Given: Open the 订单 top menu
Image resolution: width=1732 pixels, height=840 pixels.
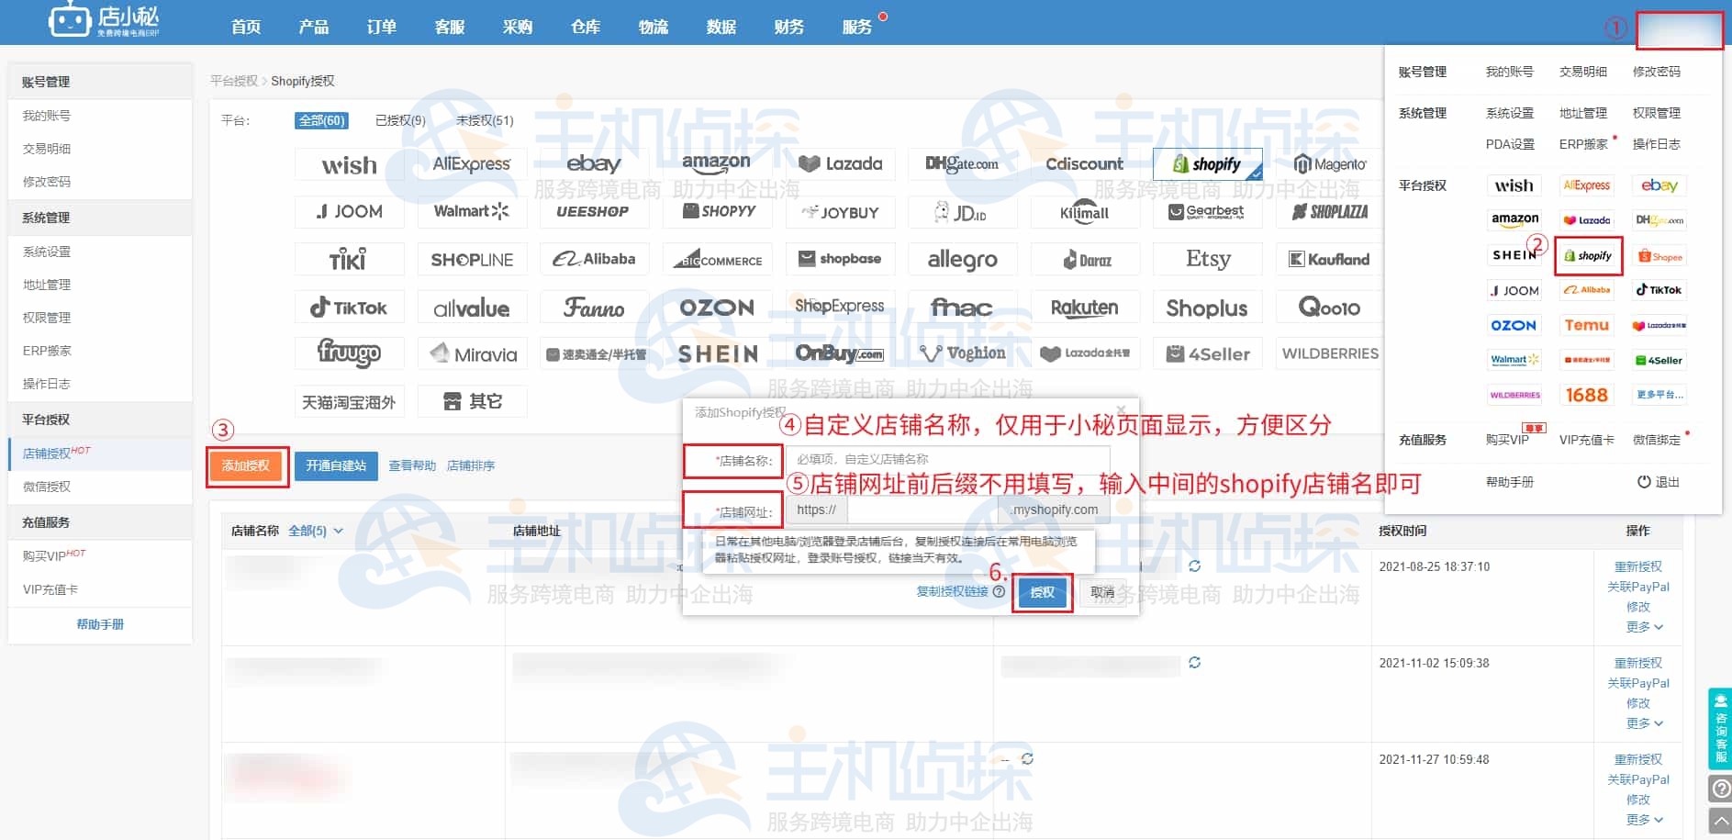Looking at the screenshot, I should tap(382, 27).
